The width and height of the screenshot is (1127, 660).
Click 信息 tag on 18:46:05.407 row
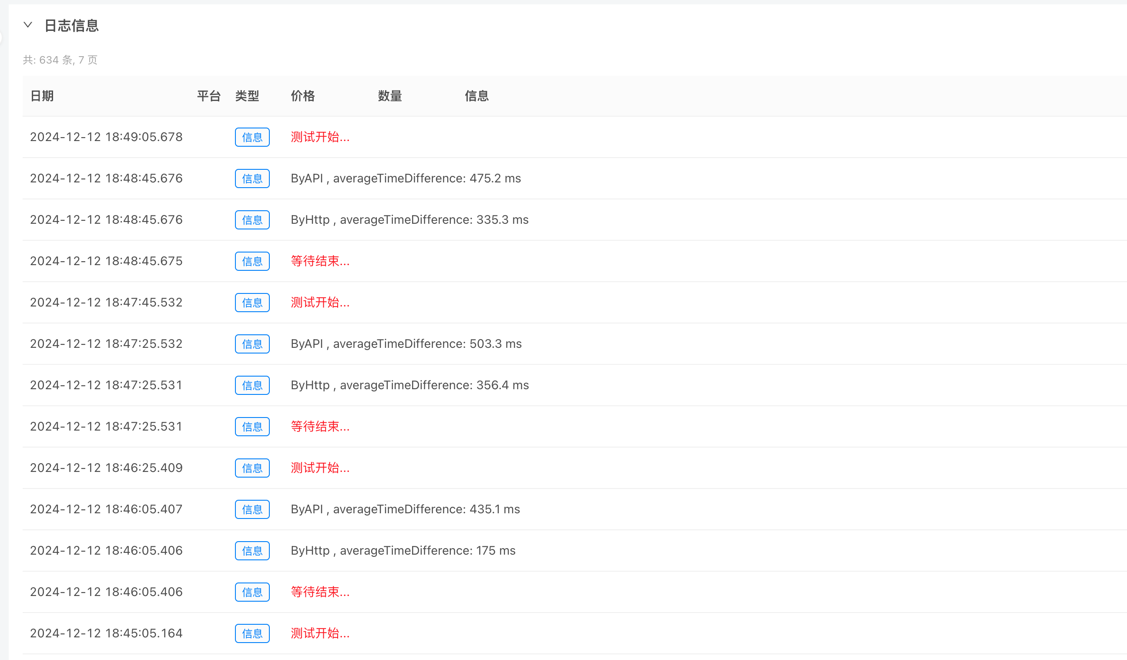252,509
